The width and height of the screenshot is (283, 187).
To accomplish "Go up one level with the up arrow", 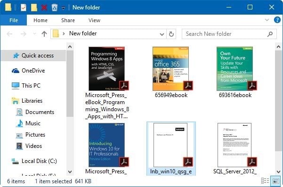I will click(44, 34).
